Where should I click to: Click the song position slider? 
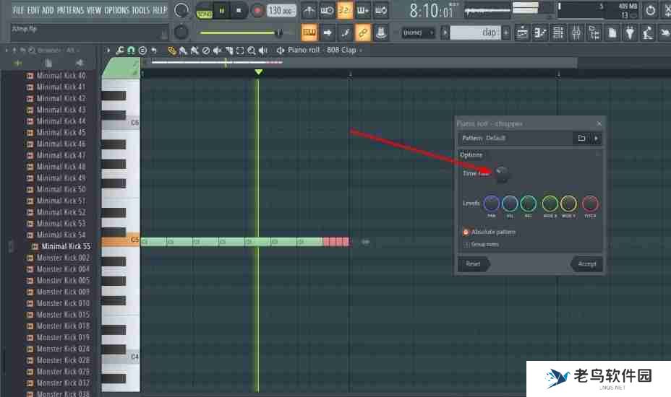pos(239,32)
